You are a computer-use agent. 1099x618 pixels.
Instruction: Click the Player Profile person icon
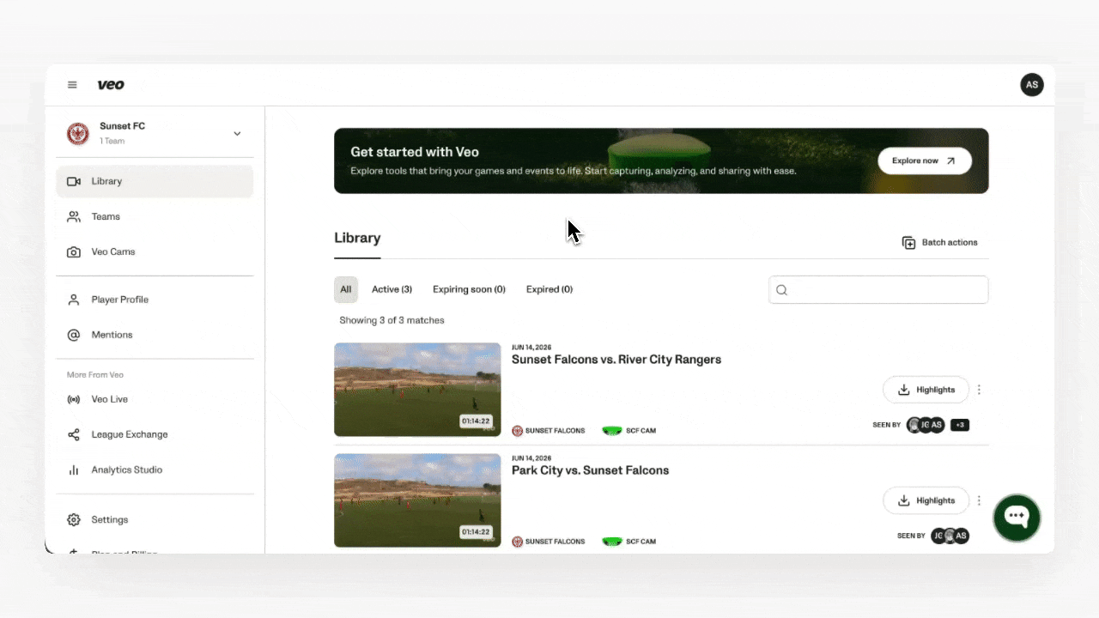(74, 300)
